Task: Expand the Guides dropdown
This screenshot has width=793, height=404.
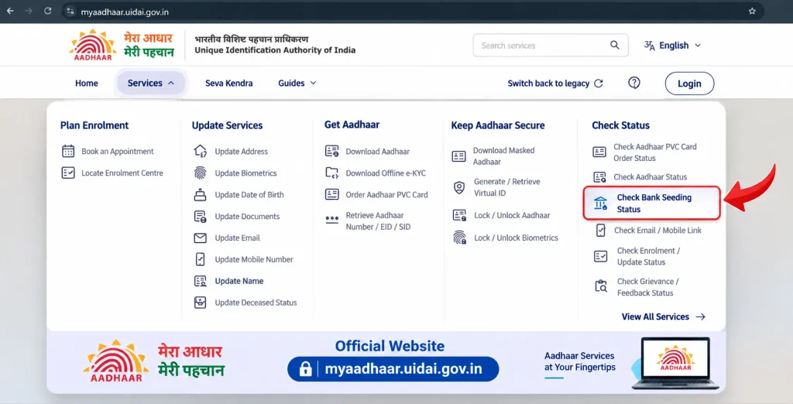Action: [297, 83]
